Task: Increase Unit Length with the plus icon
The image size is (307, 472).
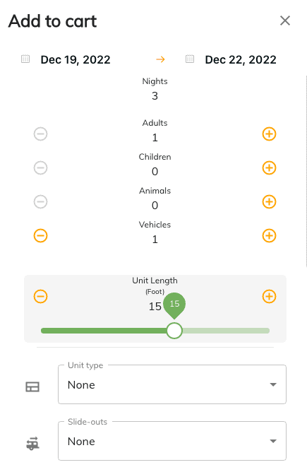Action: pyautogui.click(x=269, y=297)
